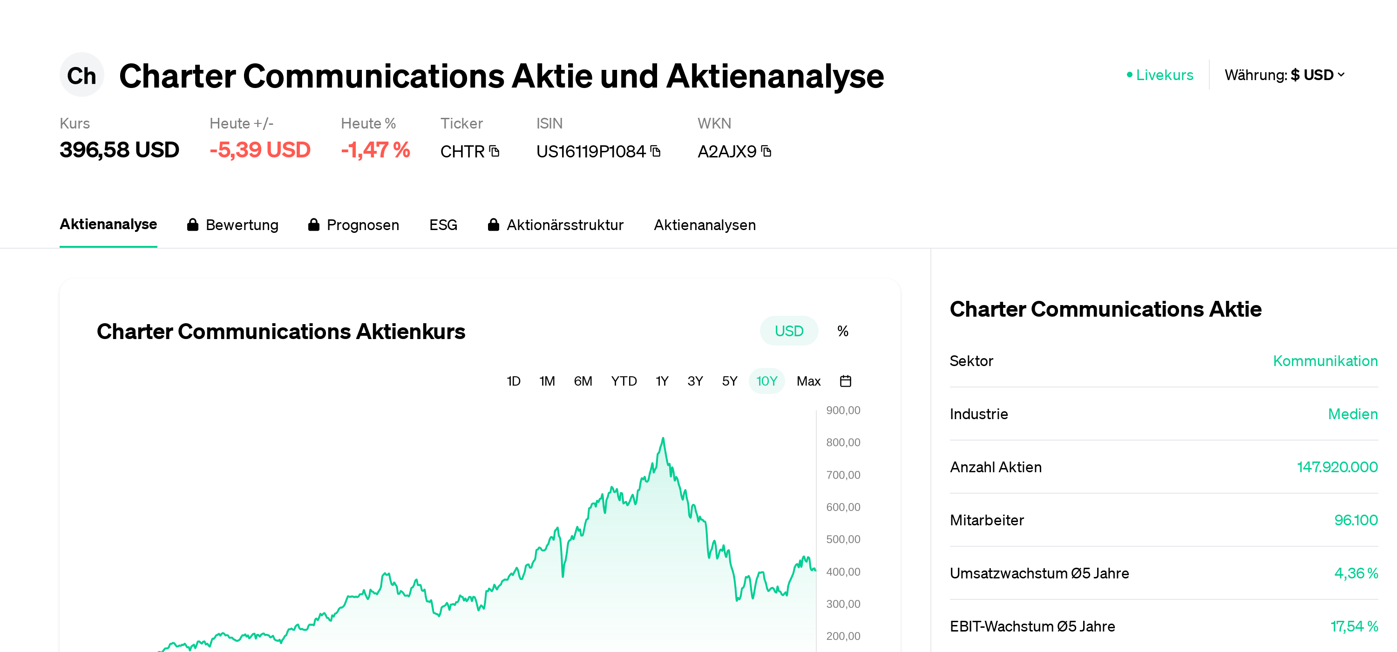The image size is (1397, 652).
Task: Click the chevron next to USD currency
Action: [x=1341, y=75]
